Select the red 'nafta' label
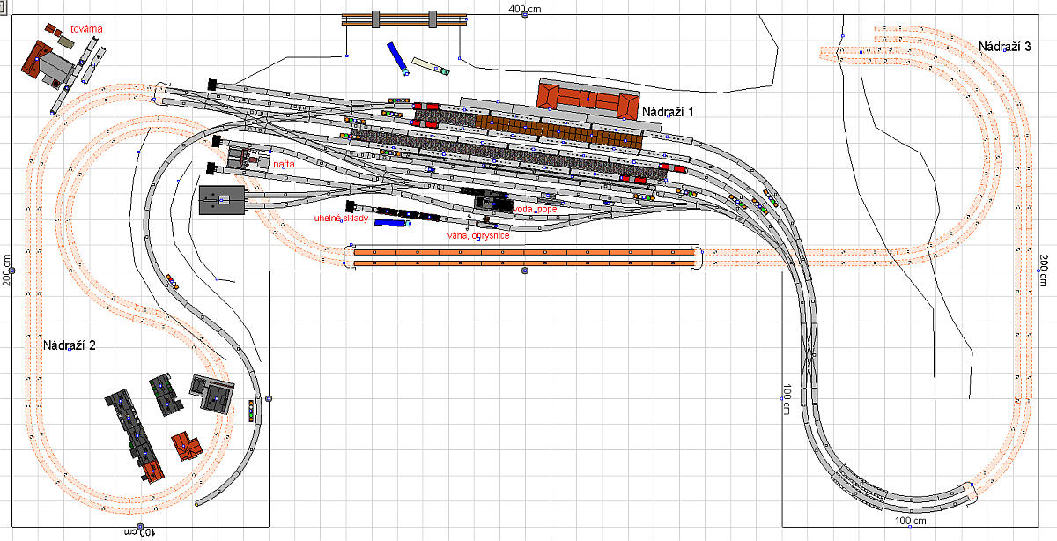1057x541 pixels. coord(284,164)
